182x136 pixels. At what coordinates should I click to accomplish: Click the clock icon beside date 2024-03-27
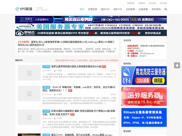[43, 71]
